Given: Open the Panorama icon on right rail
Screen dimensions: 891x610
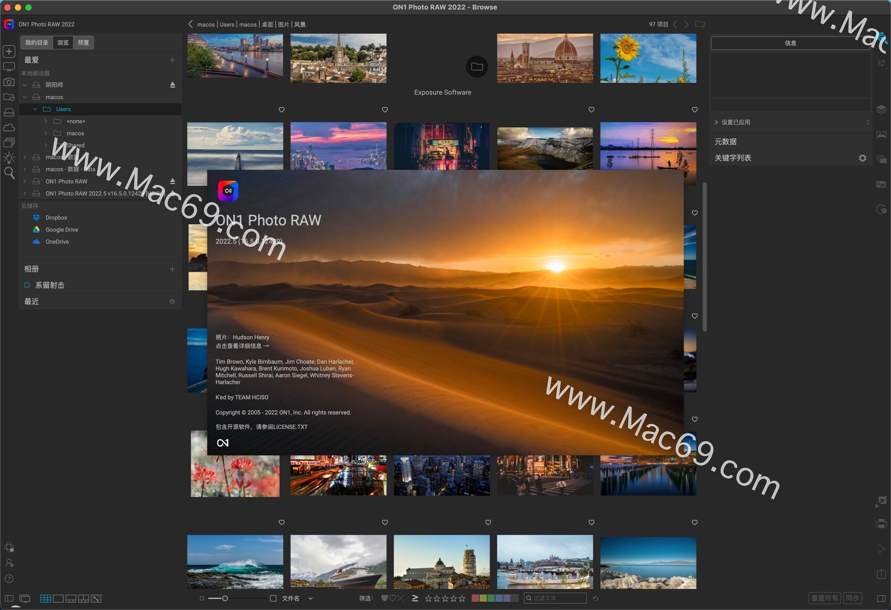Looking at the screenshot, I should (882, 135).
